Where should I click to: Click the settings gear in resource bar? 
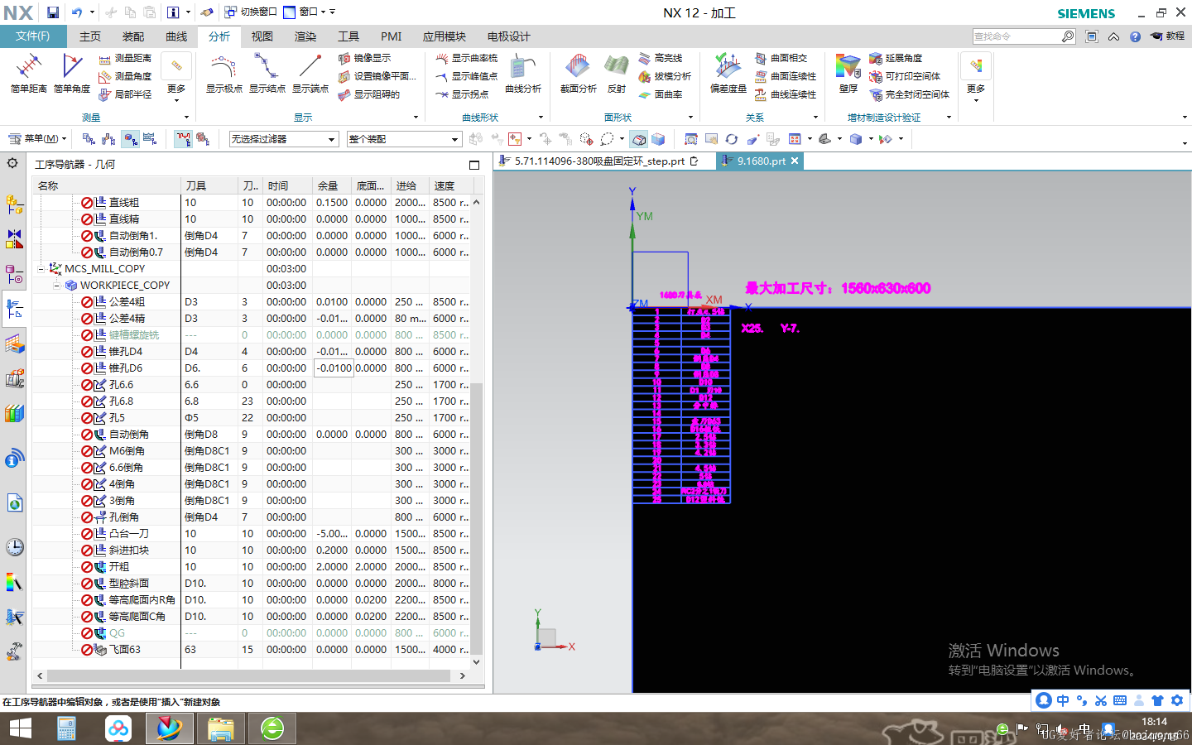12,163
